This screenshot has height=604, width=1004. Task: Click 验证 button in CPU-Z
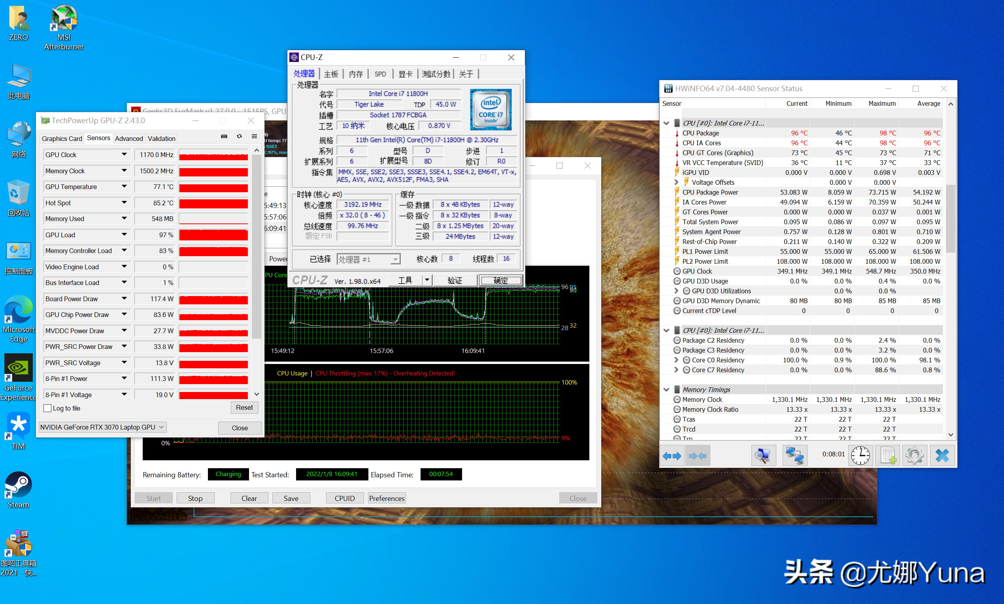(x=455, y=280)
